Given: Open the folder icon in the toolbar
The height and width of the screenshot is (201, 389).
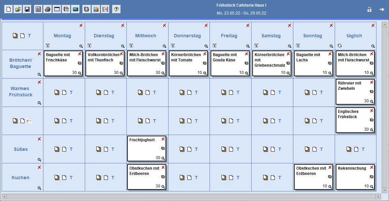Looking at the screenshot, I should [18, 9].
